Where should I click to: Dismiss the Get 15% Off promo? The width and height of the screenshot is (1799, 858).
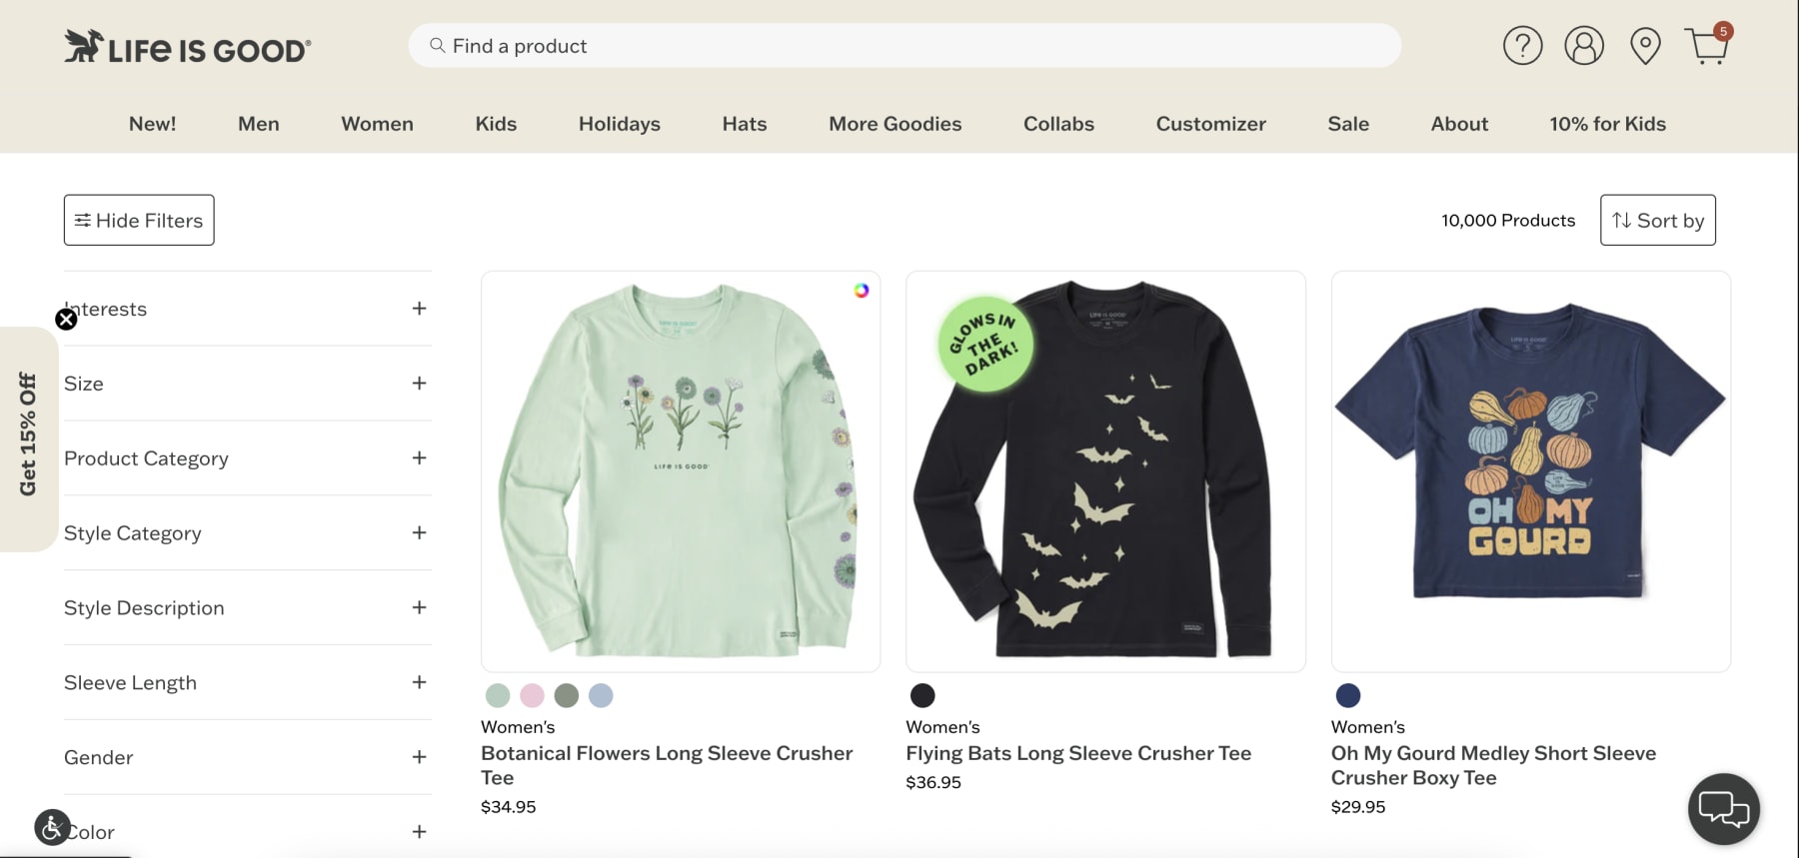pos(66,319)
